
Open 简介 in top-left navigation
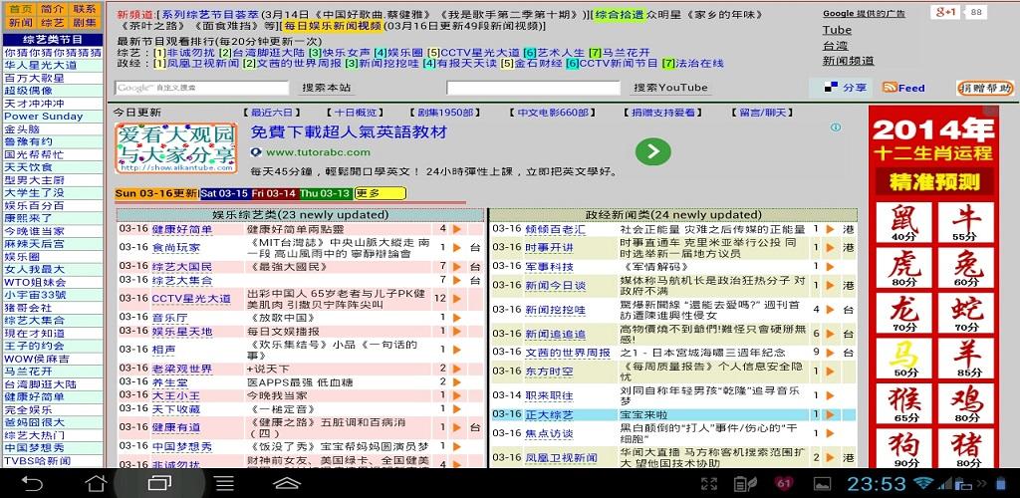(52, 9)
